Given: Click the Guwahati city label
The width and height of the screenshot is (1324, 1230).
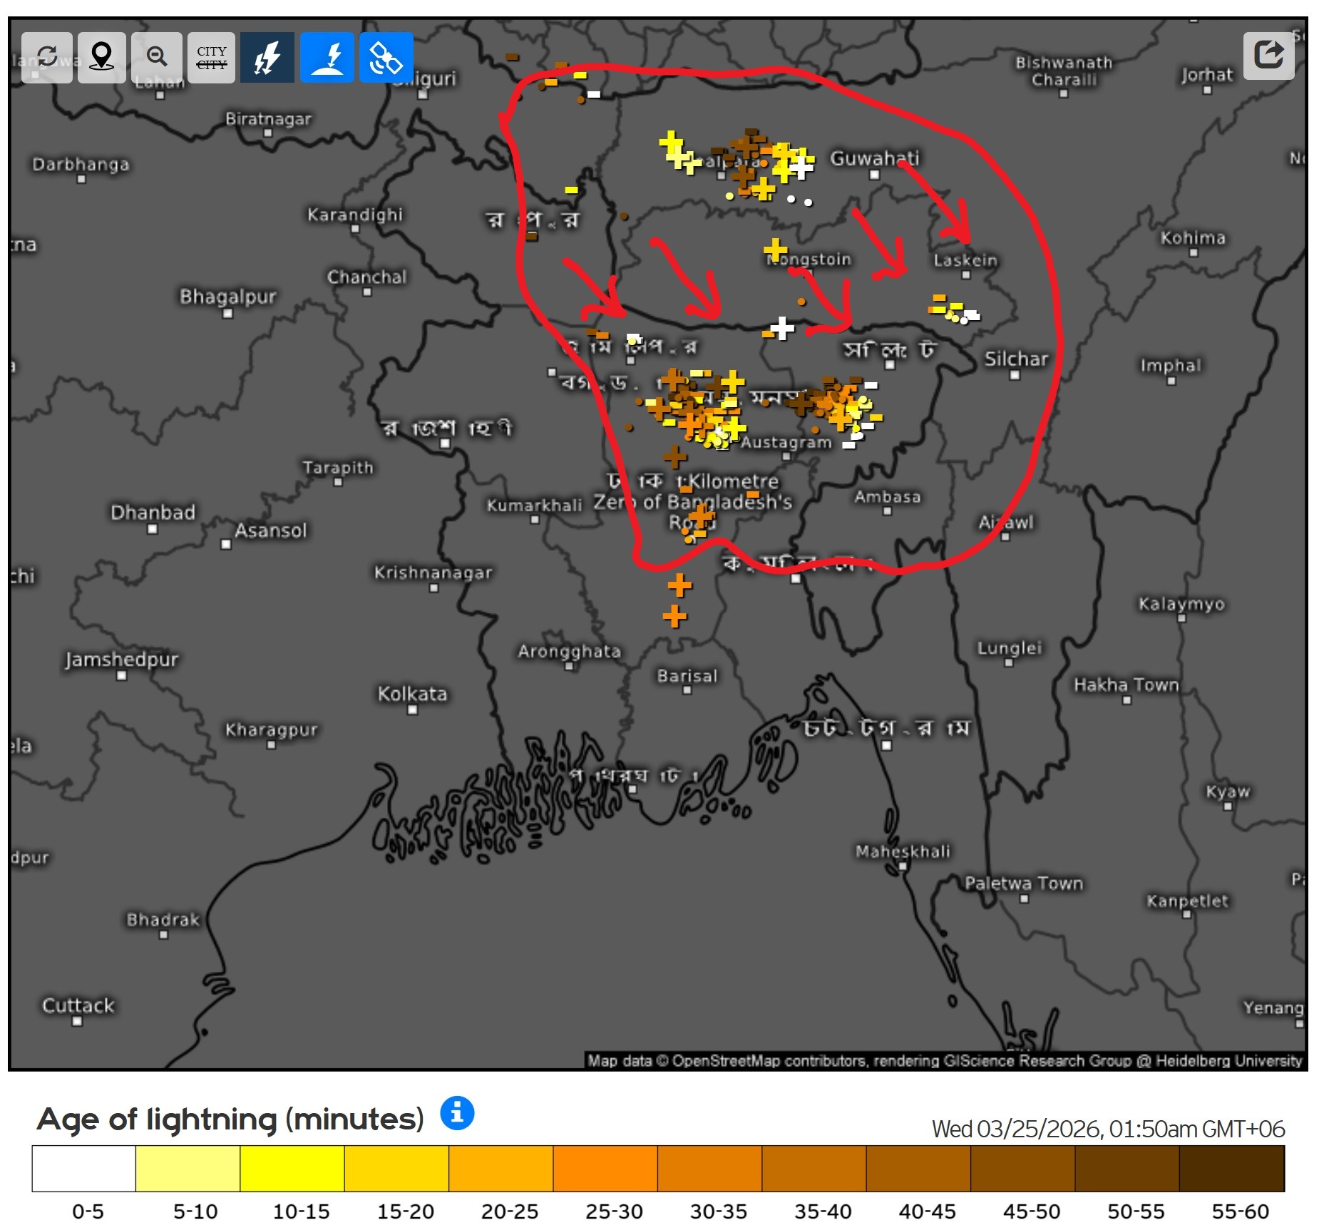Looking at the screenshot, I should coord(874,158).
